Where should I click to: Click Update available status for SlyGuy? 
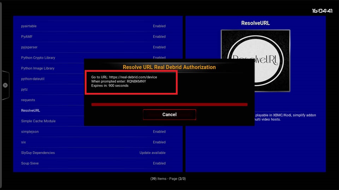click(x=153, y=153)
